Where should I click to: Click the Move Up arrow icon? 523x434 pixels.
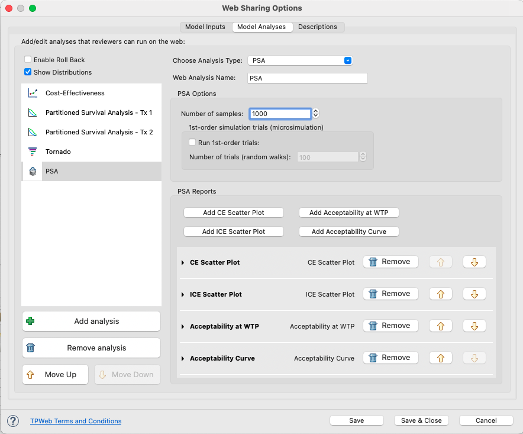[30, 375]
